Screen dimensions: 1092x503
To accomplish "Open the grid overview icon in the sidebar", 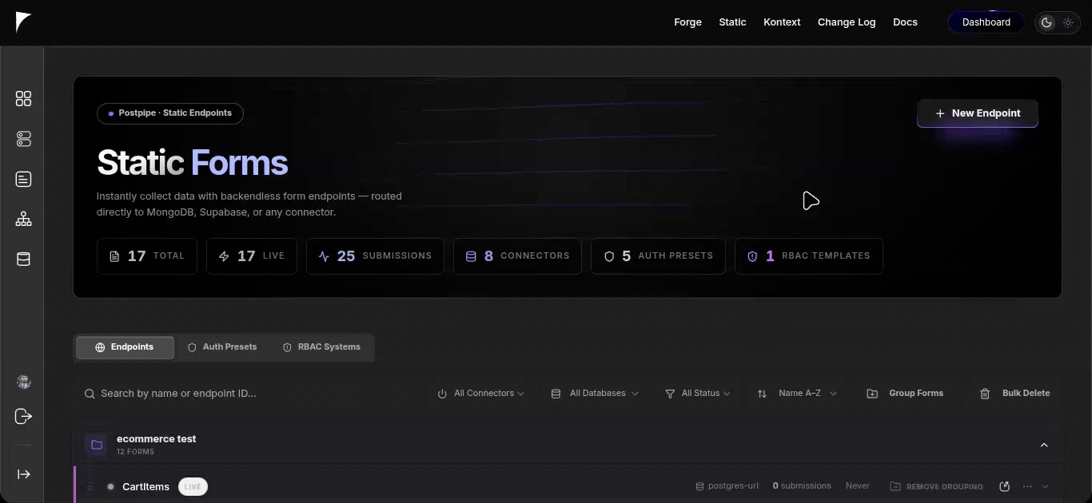I will pyautogui.click(x=23, y=99).
